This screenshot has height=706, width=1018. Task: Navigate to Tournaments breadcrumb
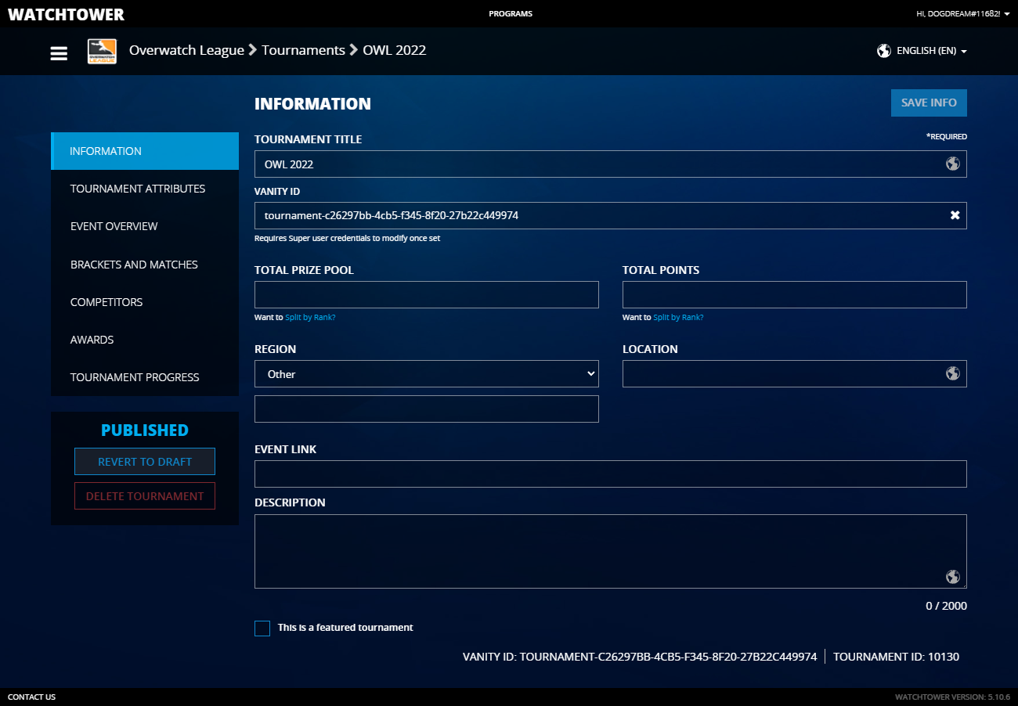pyautogui.click(x=303, y=50)
